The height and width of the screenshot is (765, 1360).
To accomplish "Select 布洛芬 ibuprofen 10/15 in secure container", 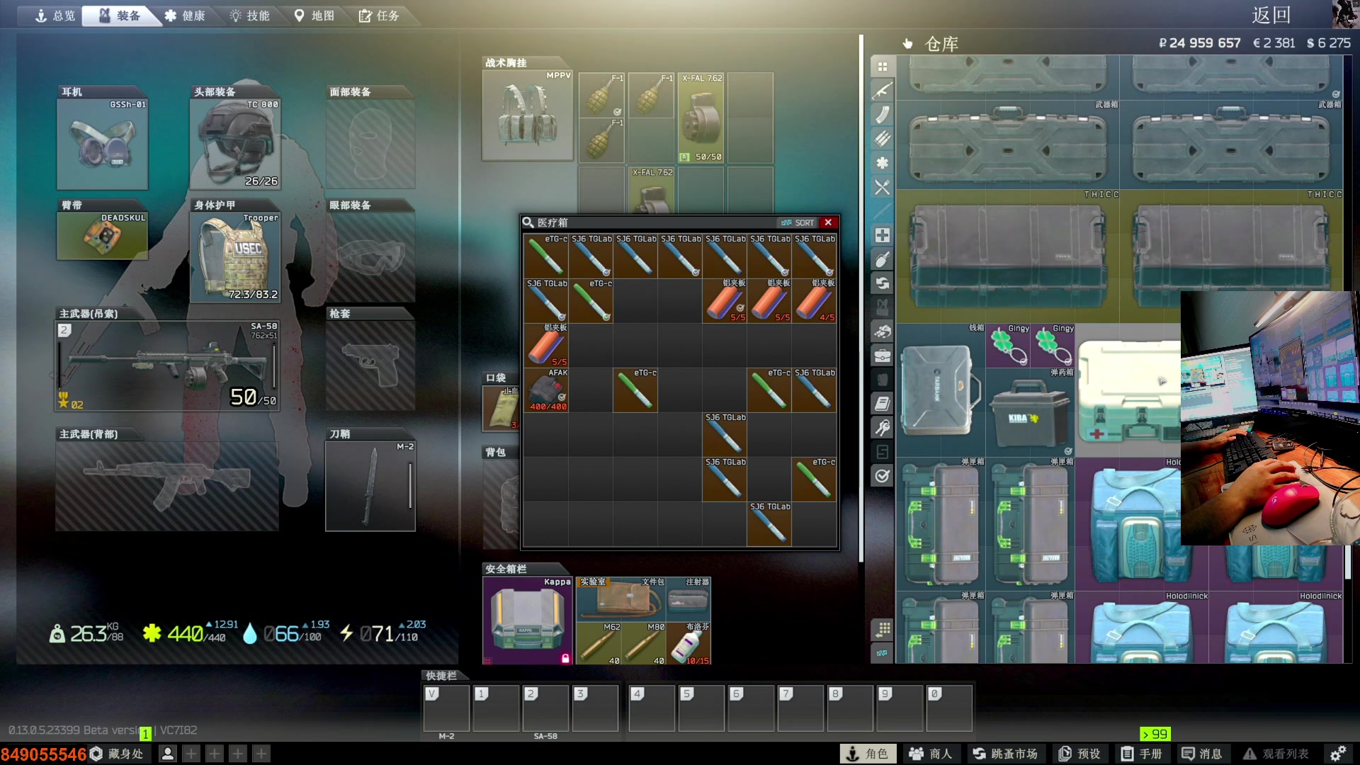I will pos(688,643).
